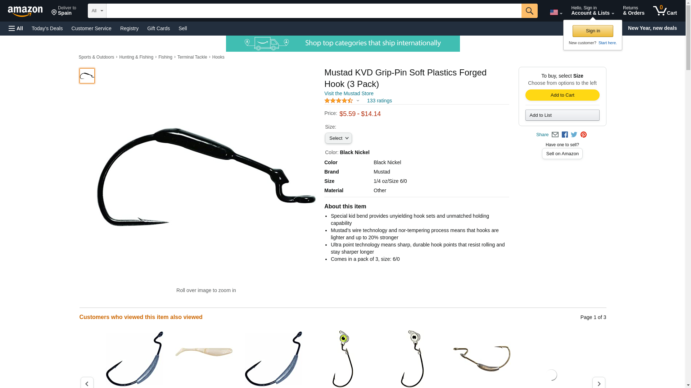This screenshot has width=691, height=388.
Task: Share via email envelope icon
Action: coord(555,135)
